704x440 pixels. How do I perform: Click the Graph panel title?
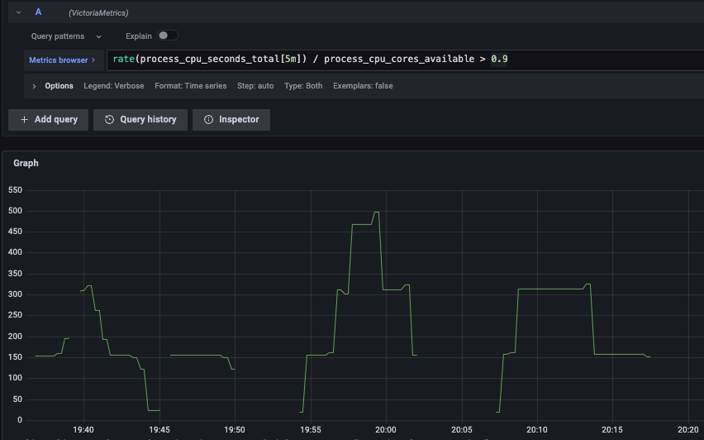pyautogui.click(x=26, y=163)
